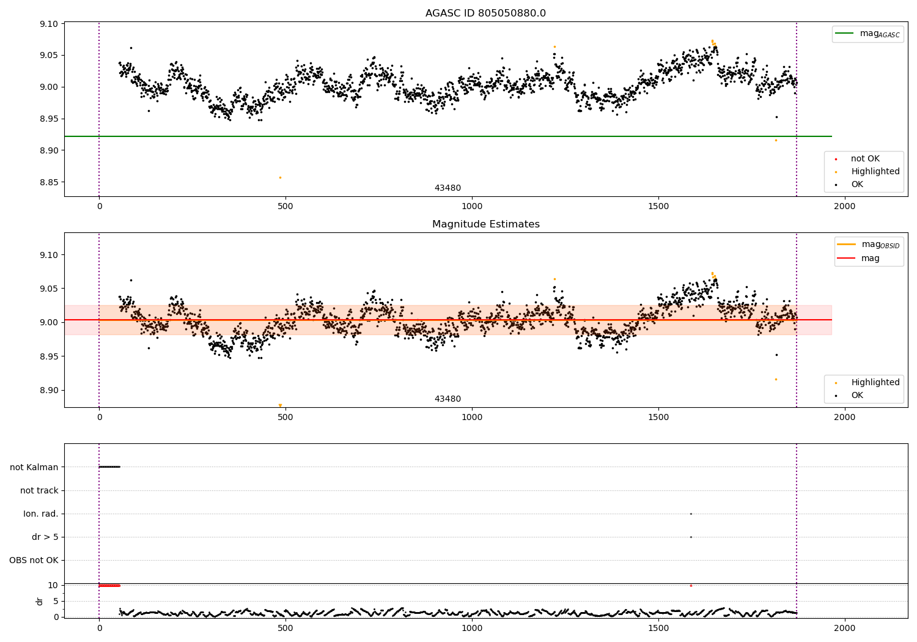Click the 43480 label in the middle plot
The image size is (917, 642).
(447, 399)
